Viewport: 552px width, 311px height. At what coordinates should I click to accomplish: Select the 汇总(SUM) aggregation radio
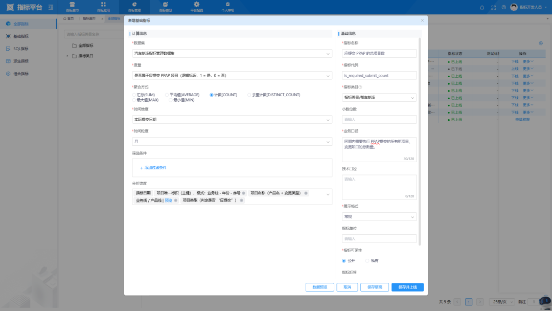coord(134,95)
